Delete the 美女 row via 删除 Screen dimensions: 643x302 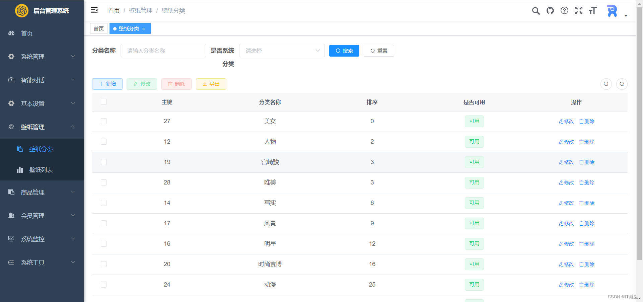coord(587,121)
